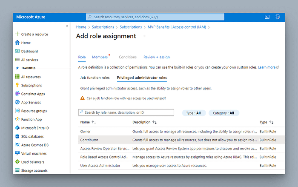
Task: Click the Home house icon in sidebar
Action: click(x=17, y=43)
